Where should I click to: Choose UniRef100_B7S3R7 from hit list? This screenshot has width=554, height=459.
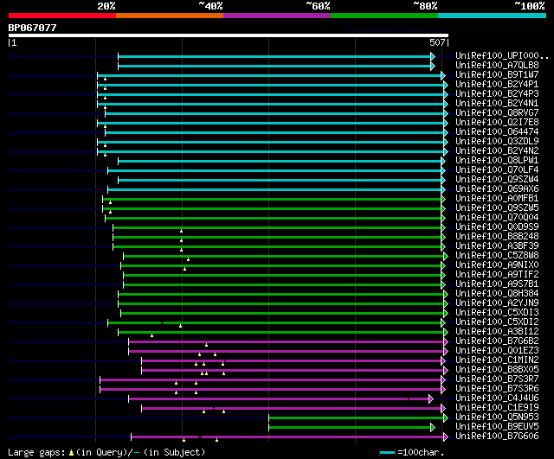[497, 379]
